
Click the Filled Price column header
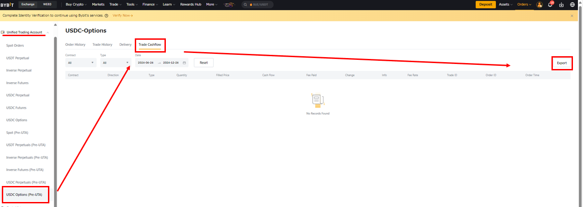pos(223,75)
